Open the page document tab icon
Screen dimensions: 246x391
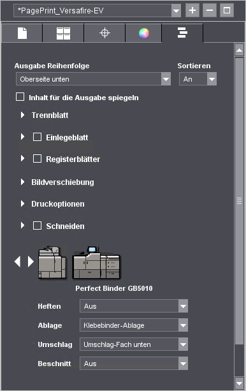[22, 33]
